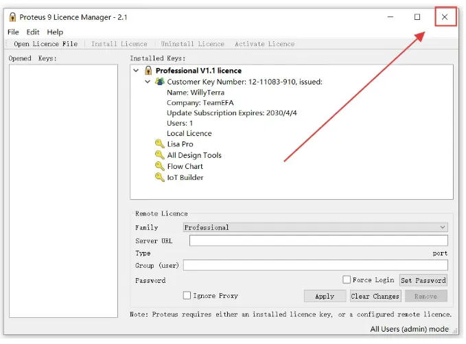Open the Family dropdown showing Professional
This screenshot has height=344, width=466.
[x=315, y=227]
